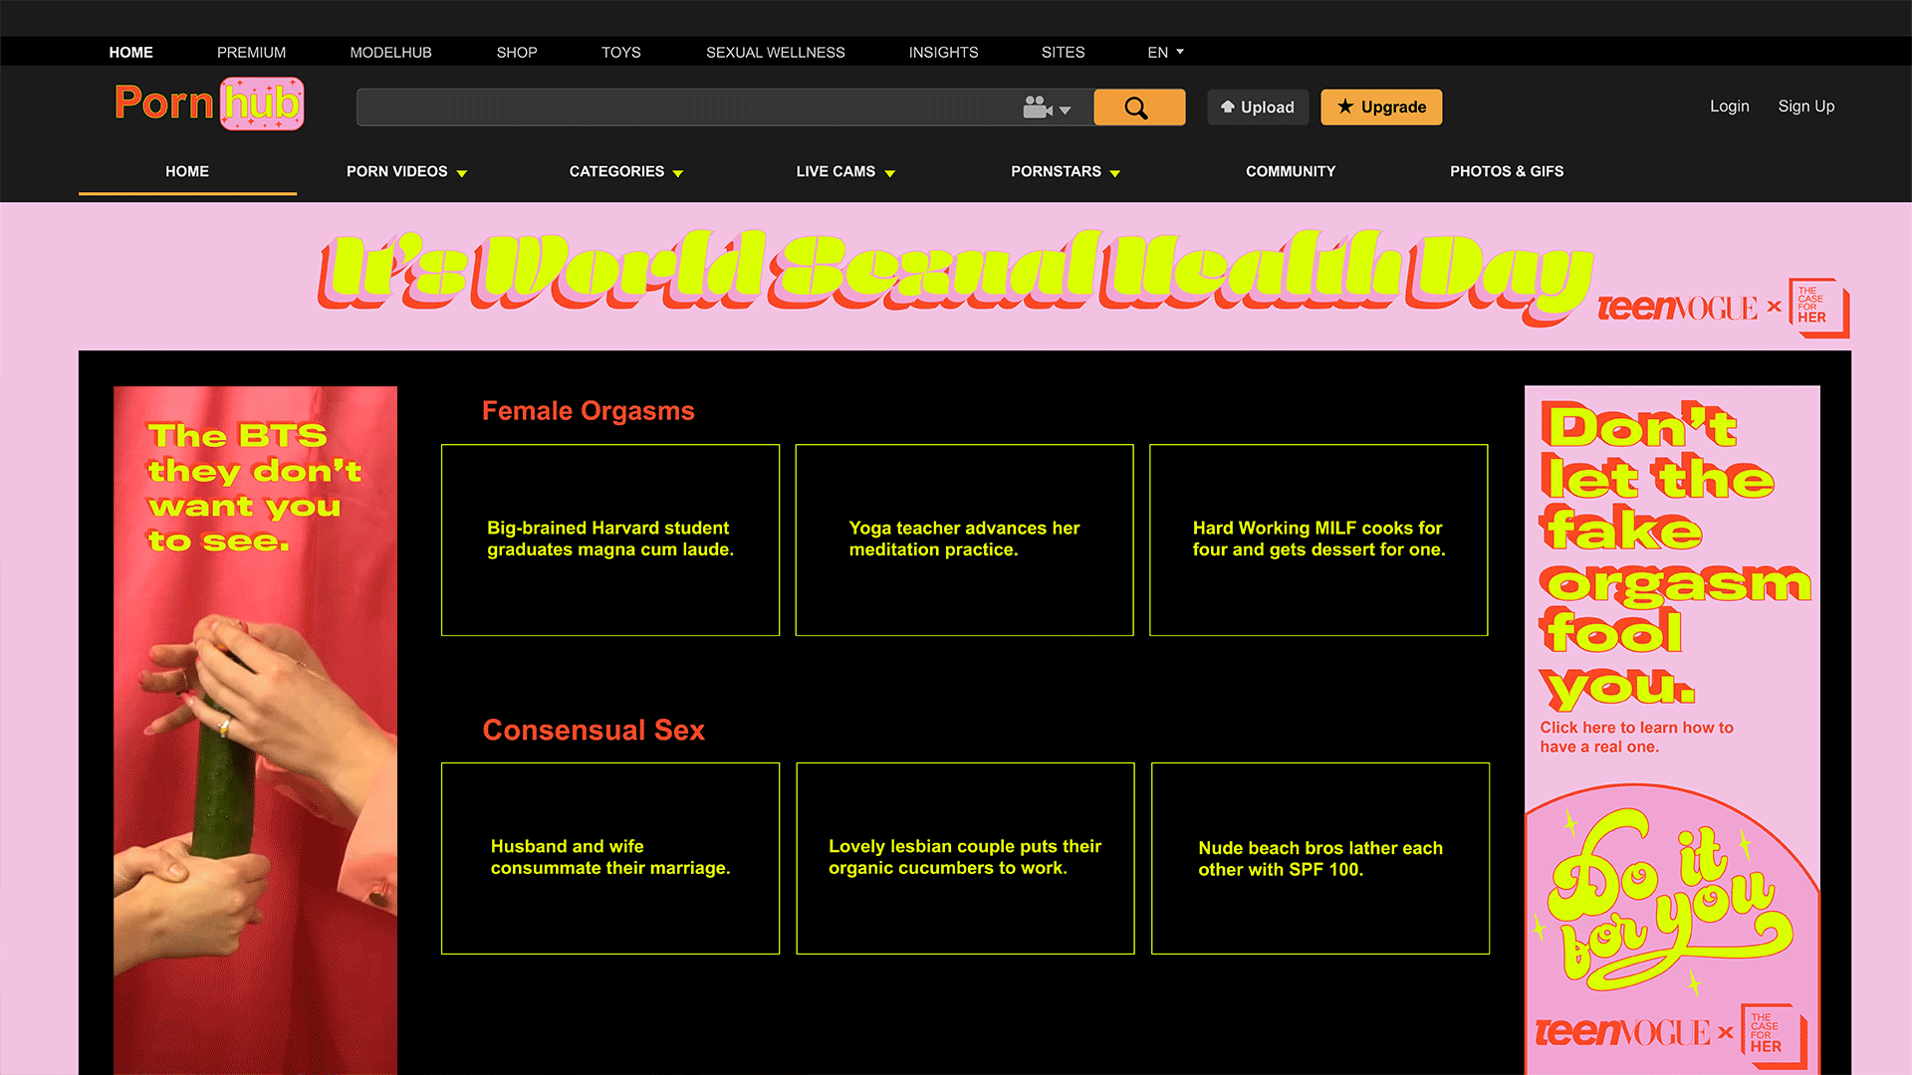Screen dimensions: 1912x1075
Task: Click The Case For Her logo in banner
Action: tap(1818, 308)
